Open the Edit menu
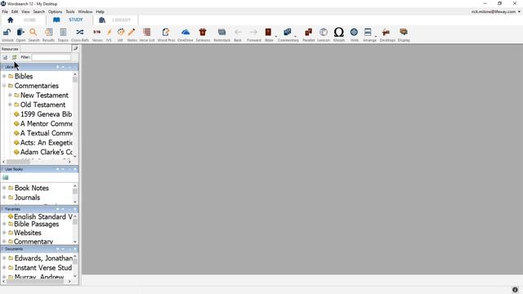Image resolution: width=523 pixels, height=294 pixels. [15, 11]
